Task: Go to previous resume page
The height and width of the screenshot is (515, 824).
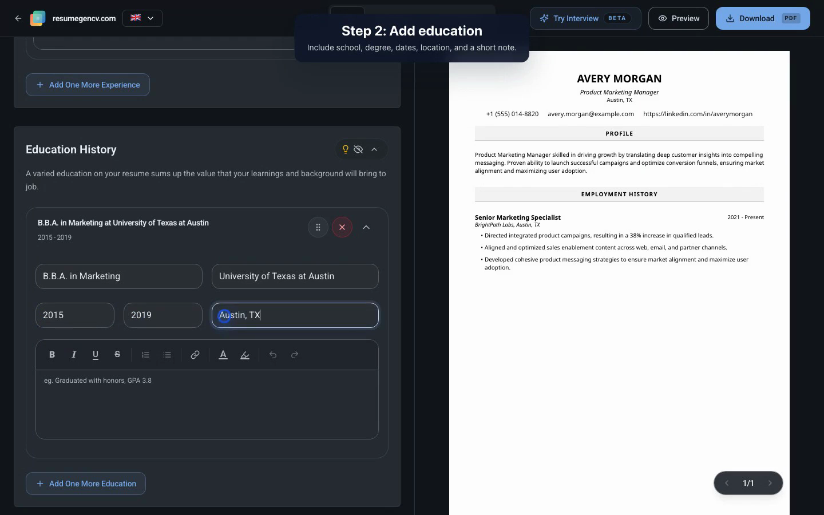Action: [x=727, y=483]
